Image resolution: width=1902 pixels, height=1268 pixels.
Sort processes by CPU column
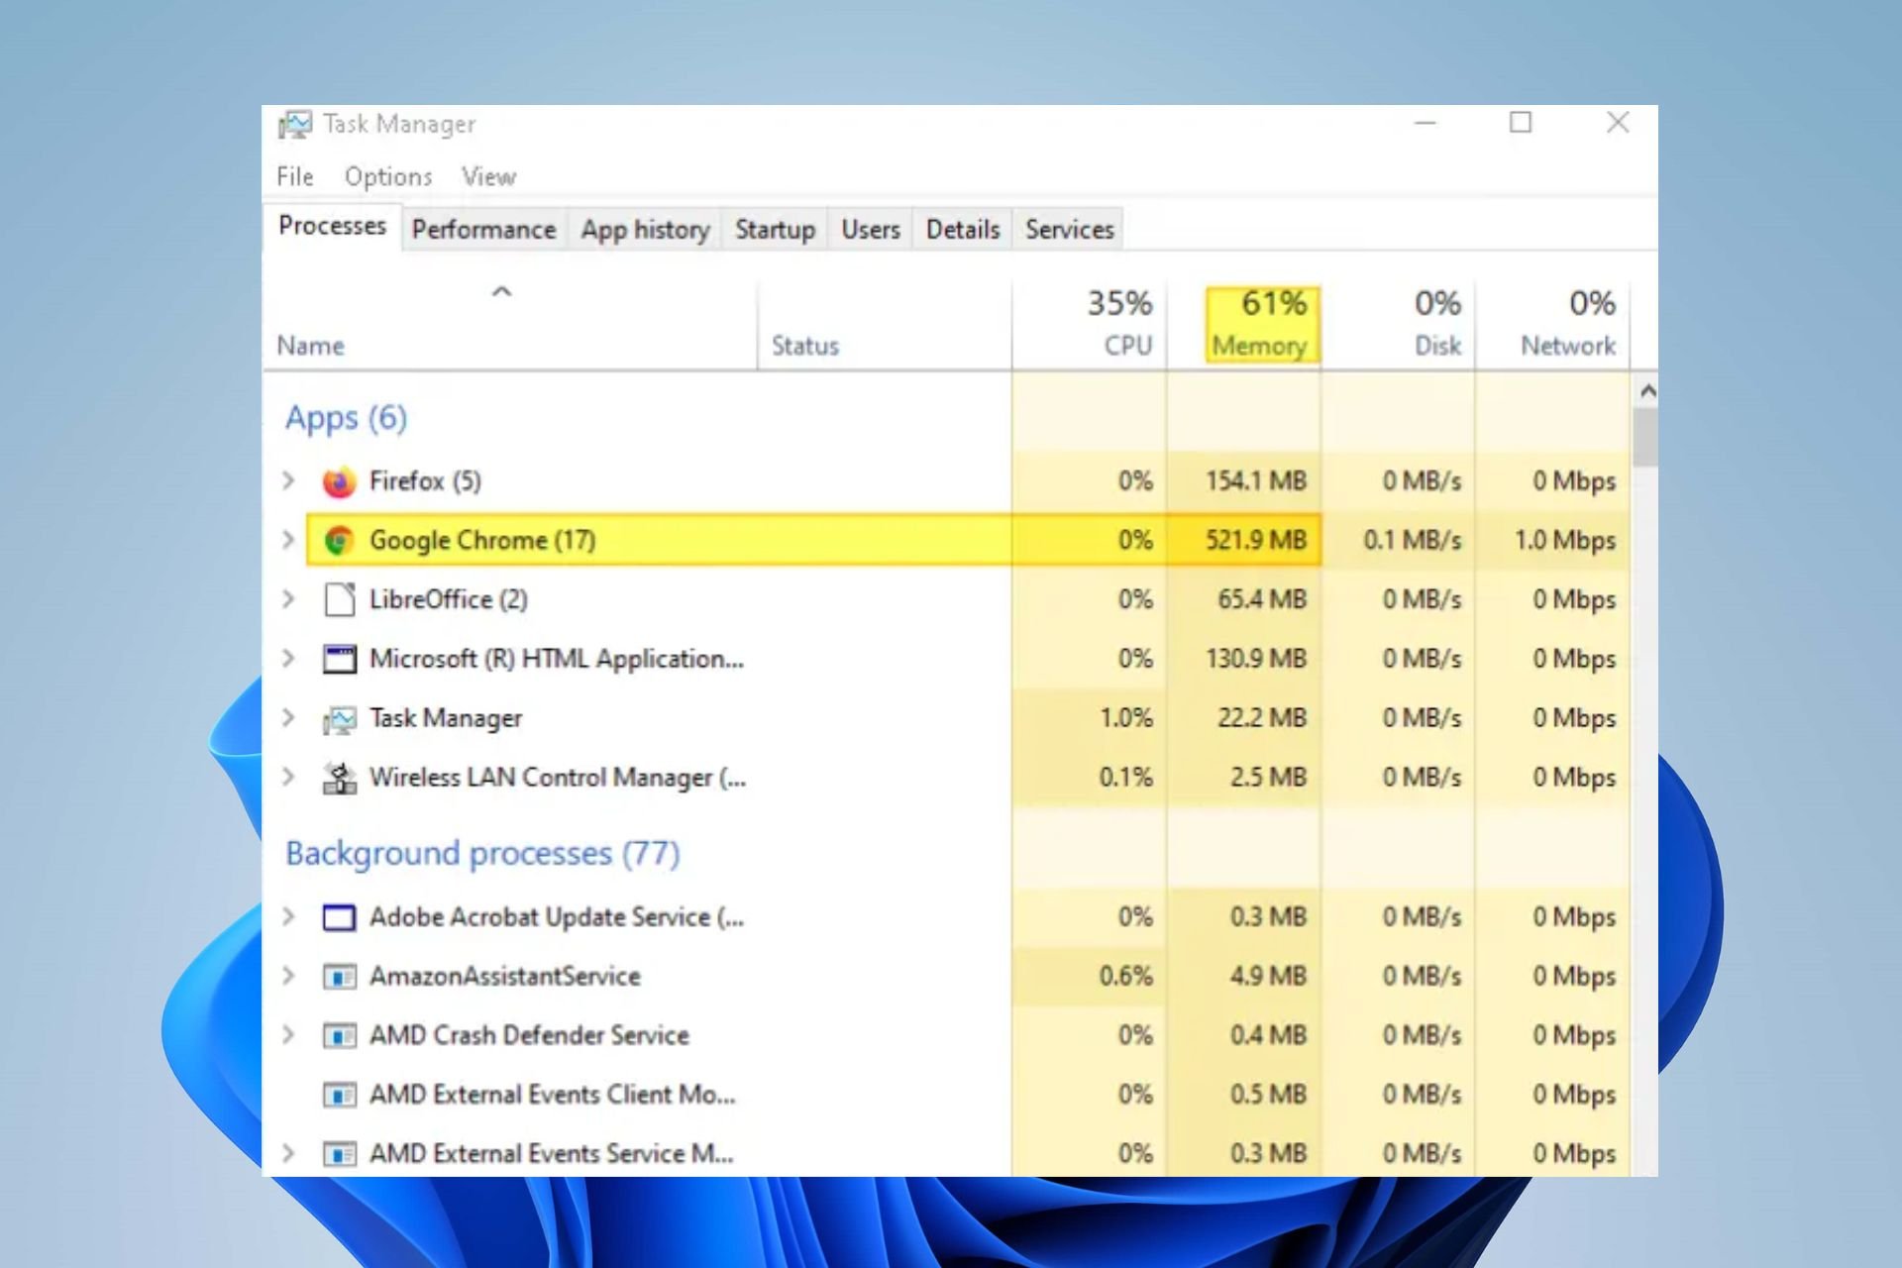[x=1089, y=327]
